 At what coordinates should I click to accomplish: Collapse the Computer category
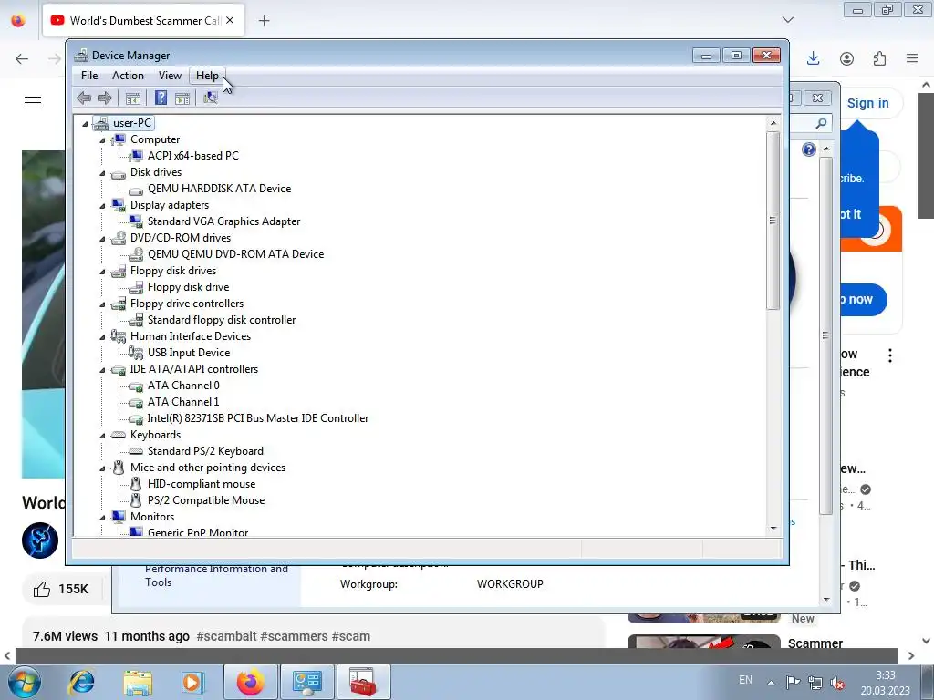pos(102,140)
